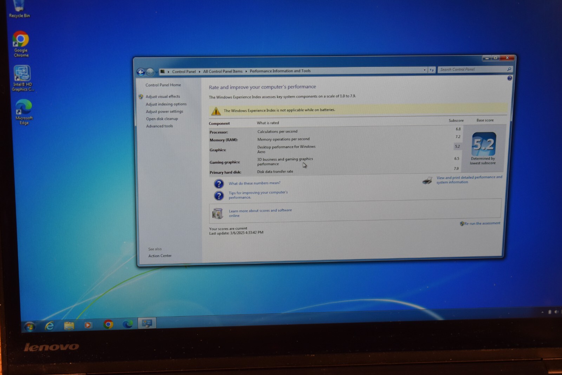Click the Forward navigation arrow
The height and width of the screenshot is (375, 562).
pos(150,72)
